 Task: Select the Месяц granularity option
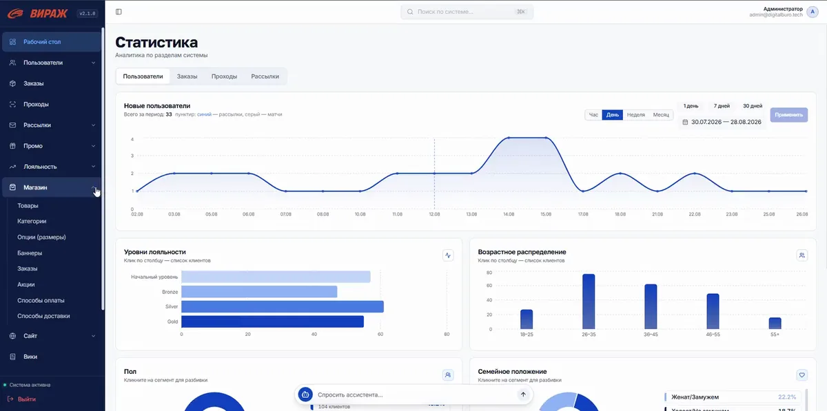(x=661, y=115)
